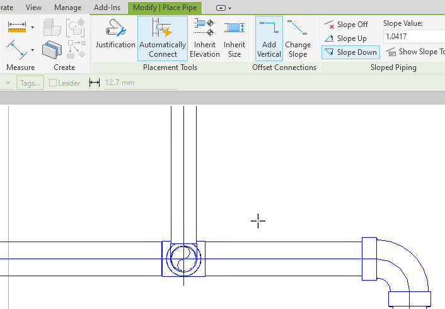The height and width of the screenshot is (309, 445).
Task: Click the Measure Between Two References icon
Action: tap(17, 50)
